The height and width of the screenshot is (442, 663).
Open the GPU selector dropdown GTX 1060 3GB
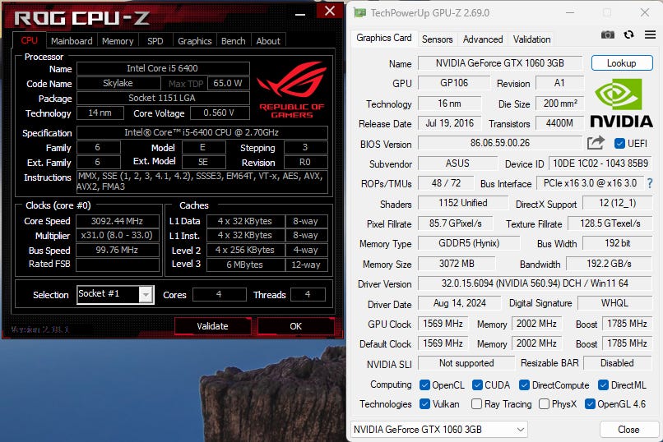point(439,430)
